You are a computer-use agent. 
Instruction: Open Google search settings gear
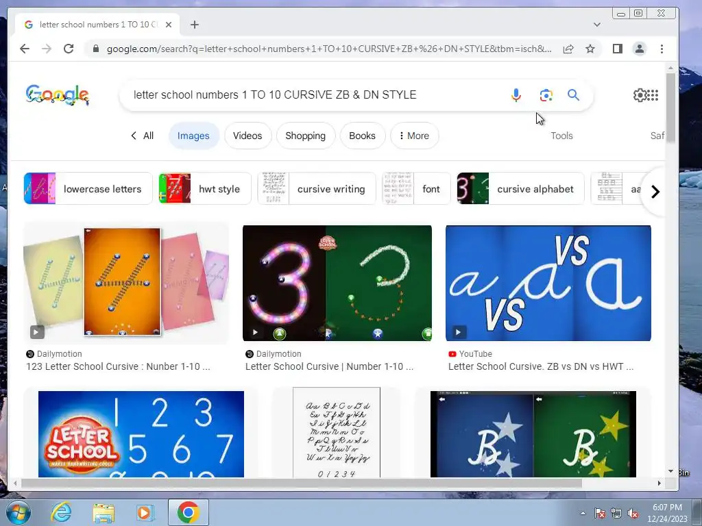(640, 95)
